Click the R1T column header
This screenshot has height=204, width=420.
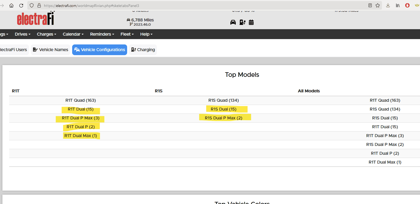16,91
